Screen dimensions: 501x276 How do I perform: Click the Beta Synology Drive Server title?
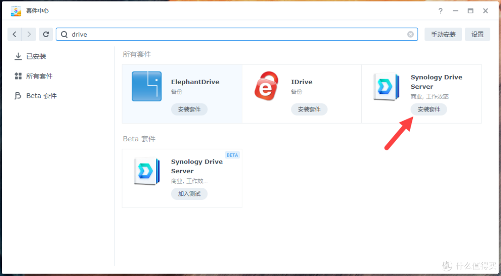coord(197,166)
